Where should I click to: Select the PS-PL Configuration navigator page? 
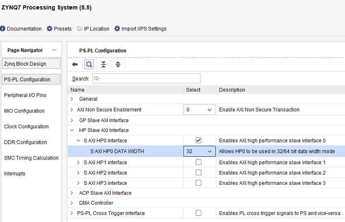pos(31,79)
